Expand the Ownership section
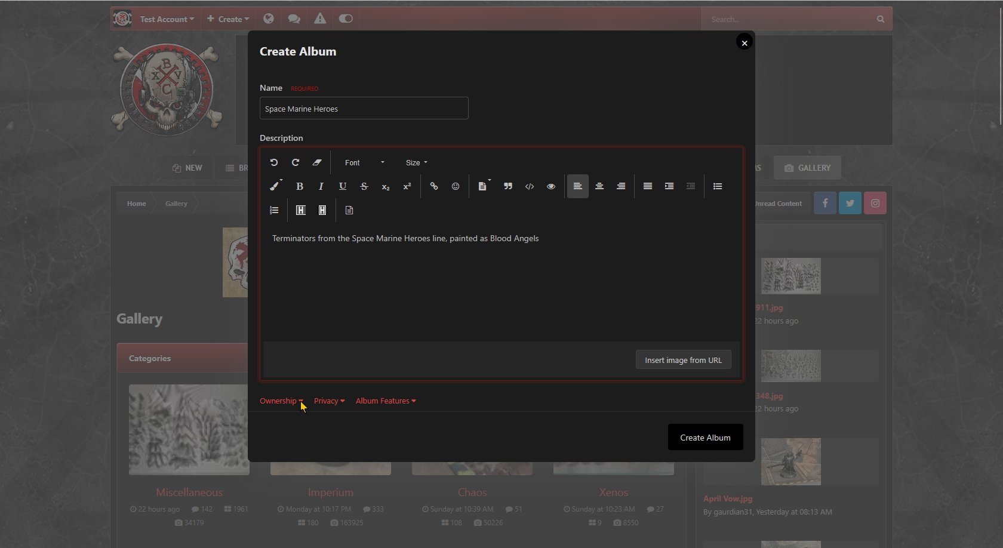1003x548 pixels. pyautogui.click(x=281, y=401)
